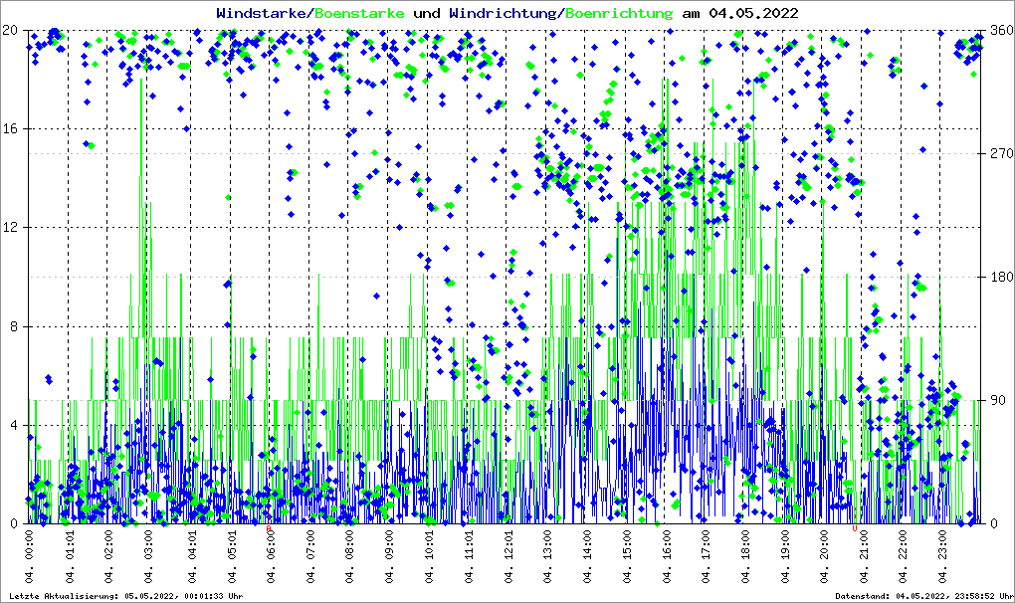Viewport: 1015px width, 603px height.
Task: Click the 360 value on right axis
Action: (x=999, y=30)
